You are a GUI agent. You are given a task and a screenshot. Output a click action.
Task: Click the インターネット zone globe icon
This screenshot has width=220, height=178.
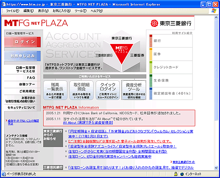(182, 174)
